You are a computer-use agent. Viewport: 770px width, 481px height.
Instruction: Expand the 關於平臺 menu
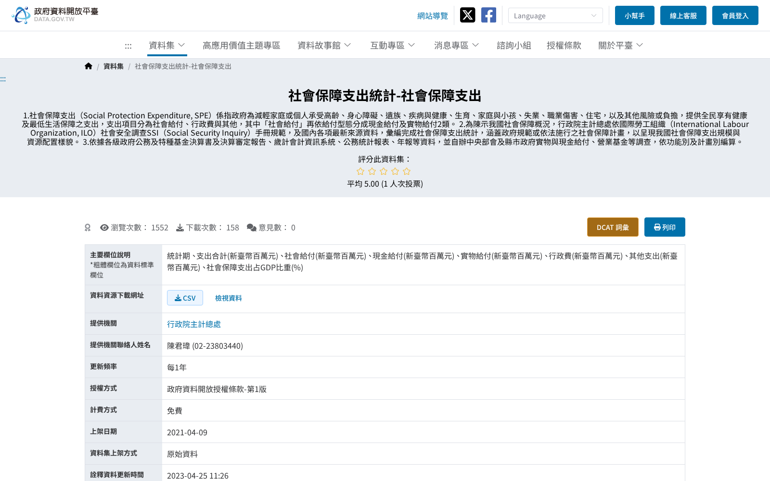(x=620, y=45)
